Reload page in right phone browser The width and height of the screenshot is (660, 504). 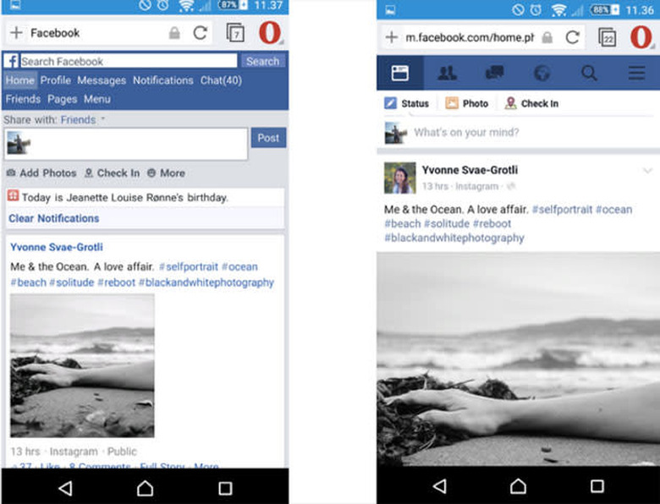573,37
